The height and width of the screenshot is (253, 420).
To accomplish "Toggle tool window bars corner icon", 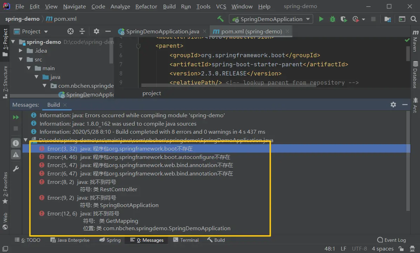I will [5, 248].
